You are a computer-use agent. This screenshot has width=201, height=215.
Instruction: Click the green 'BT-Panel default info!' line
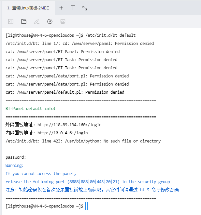[x=31, y=108]
